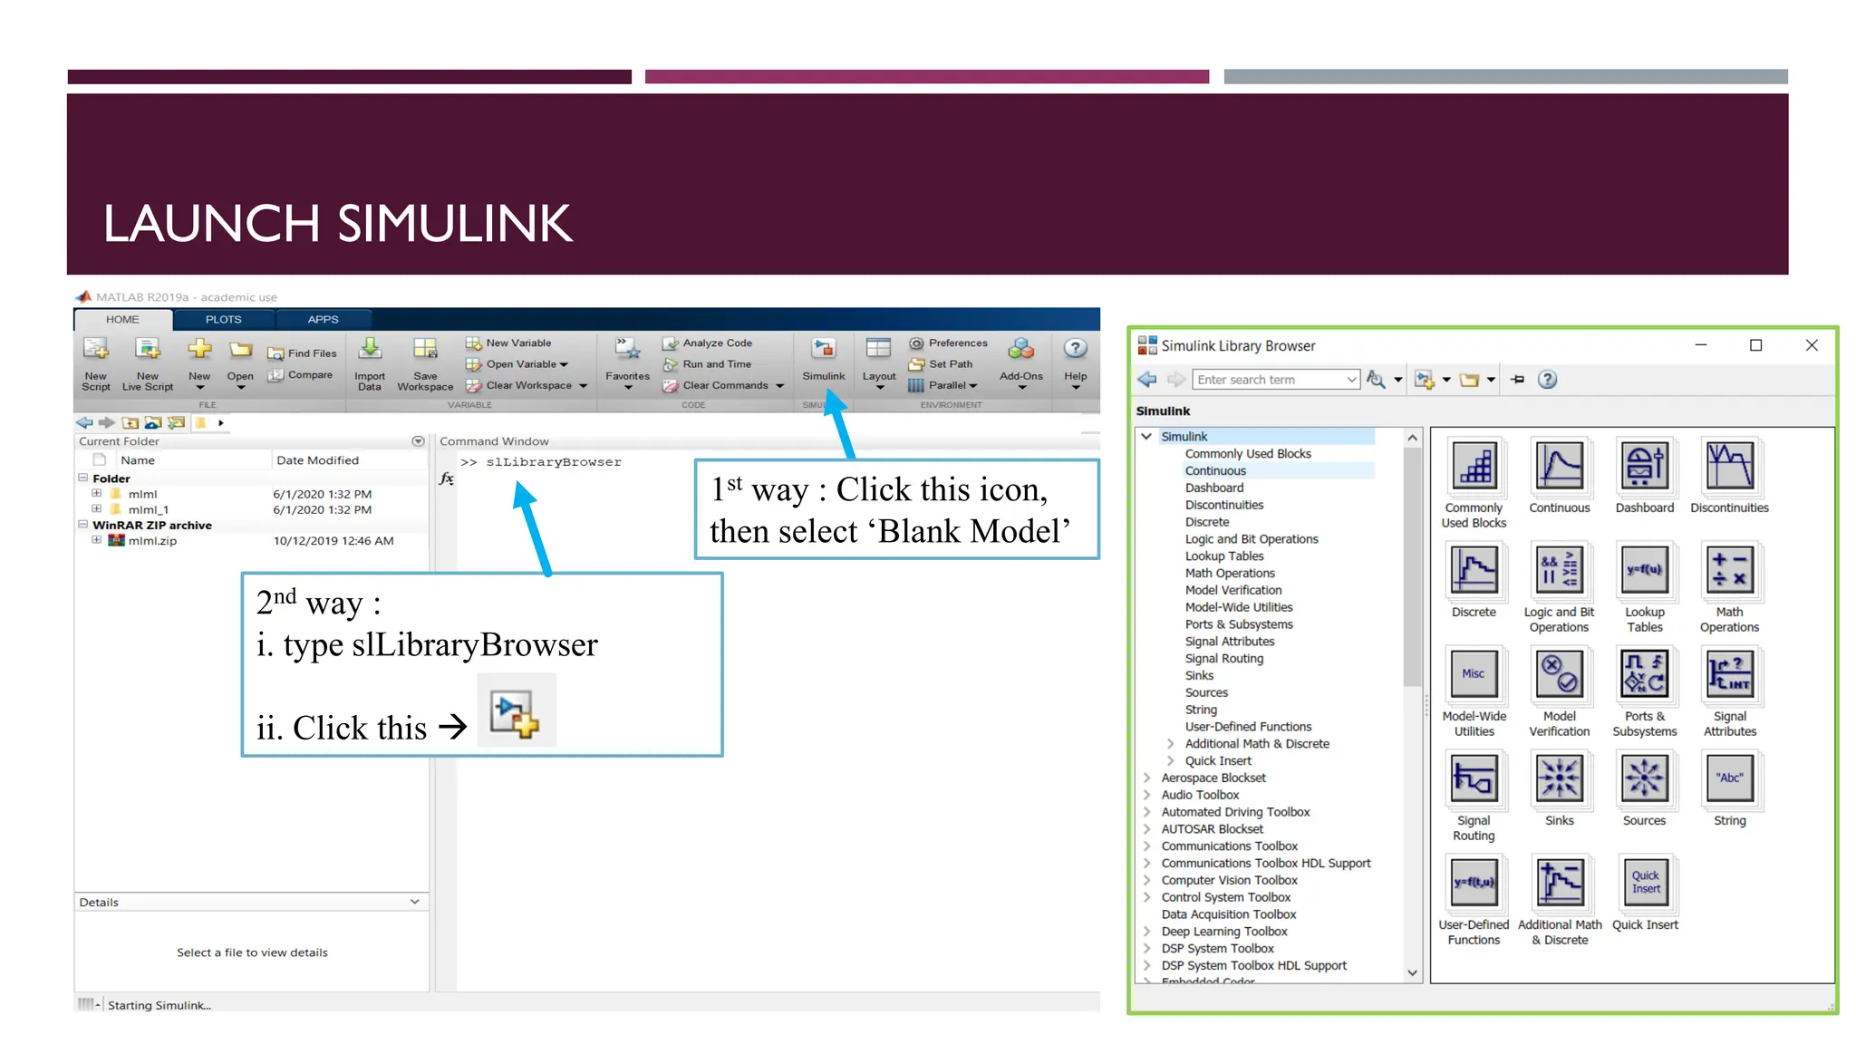Viewport: 1856px width, 1044px height.
Task: Open the Math Operations library icon
Action: click(1729, 570)
